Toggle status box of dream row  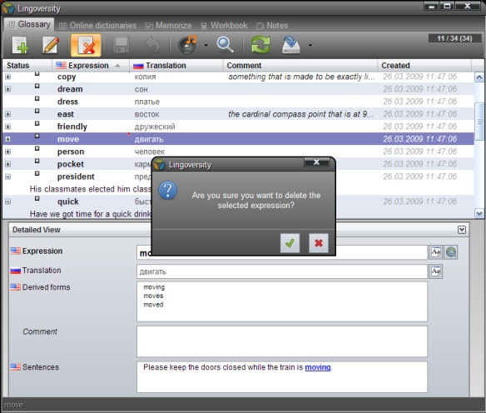tap(37, 86)
